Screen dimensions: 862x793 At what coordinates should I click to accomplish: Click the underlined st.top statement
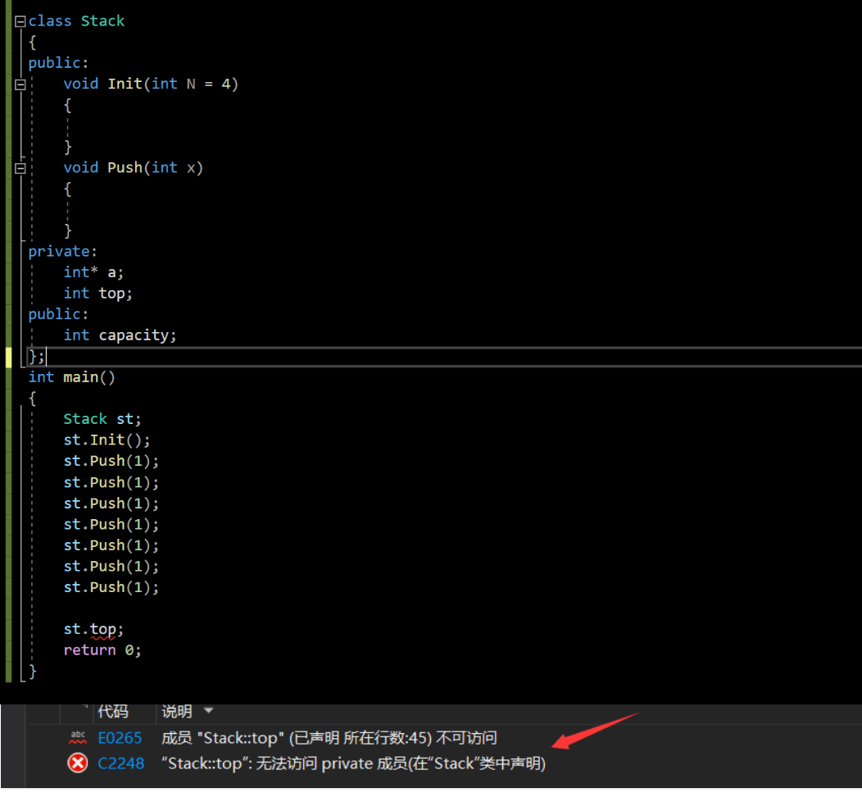(x=93, y=629)
